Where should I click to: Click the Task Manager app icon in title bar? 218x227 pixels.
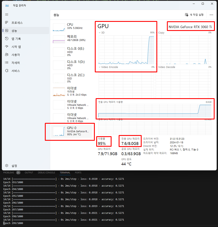(7, 5)
